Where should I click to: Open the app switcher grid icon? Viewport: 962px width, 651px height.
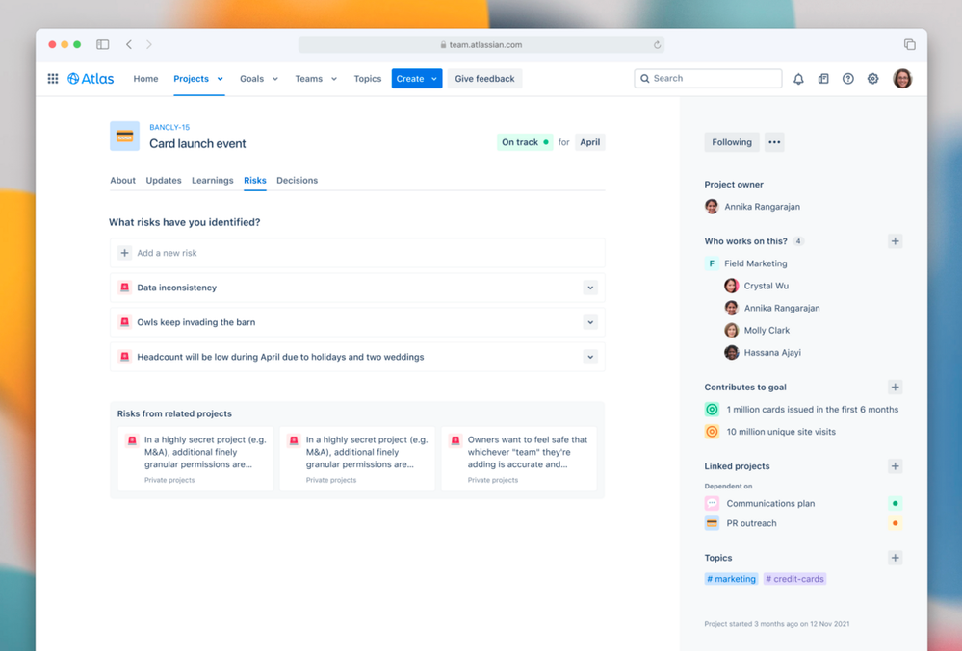(53, 79)
